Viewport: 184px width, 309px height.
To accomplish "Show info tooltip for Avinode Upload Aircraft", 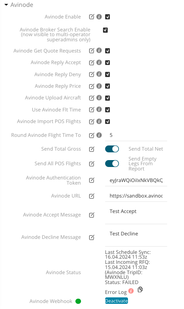I will click(x=99, y=98).
